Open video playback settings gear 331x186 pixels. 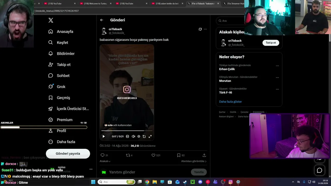pos(139,136)
